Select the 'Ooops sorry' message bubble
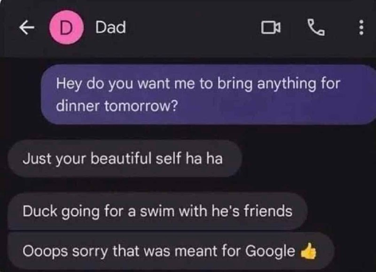The image size is (376, 272). pos(171,251)
